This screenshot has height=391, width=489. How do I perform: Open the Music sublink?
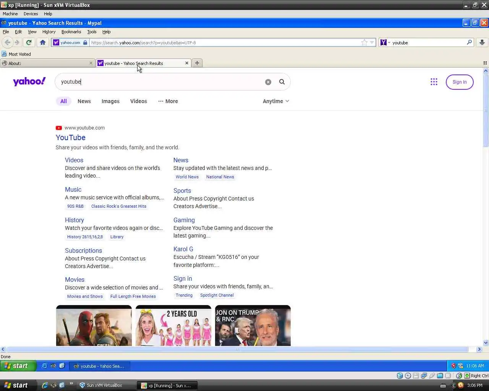click(x=73, y=189)
